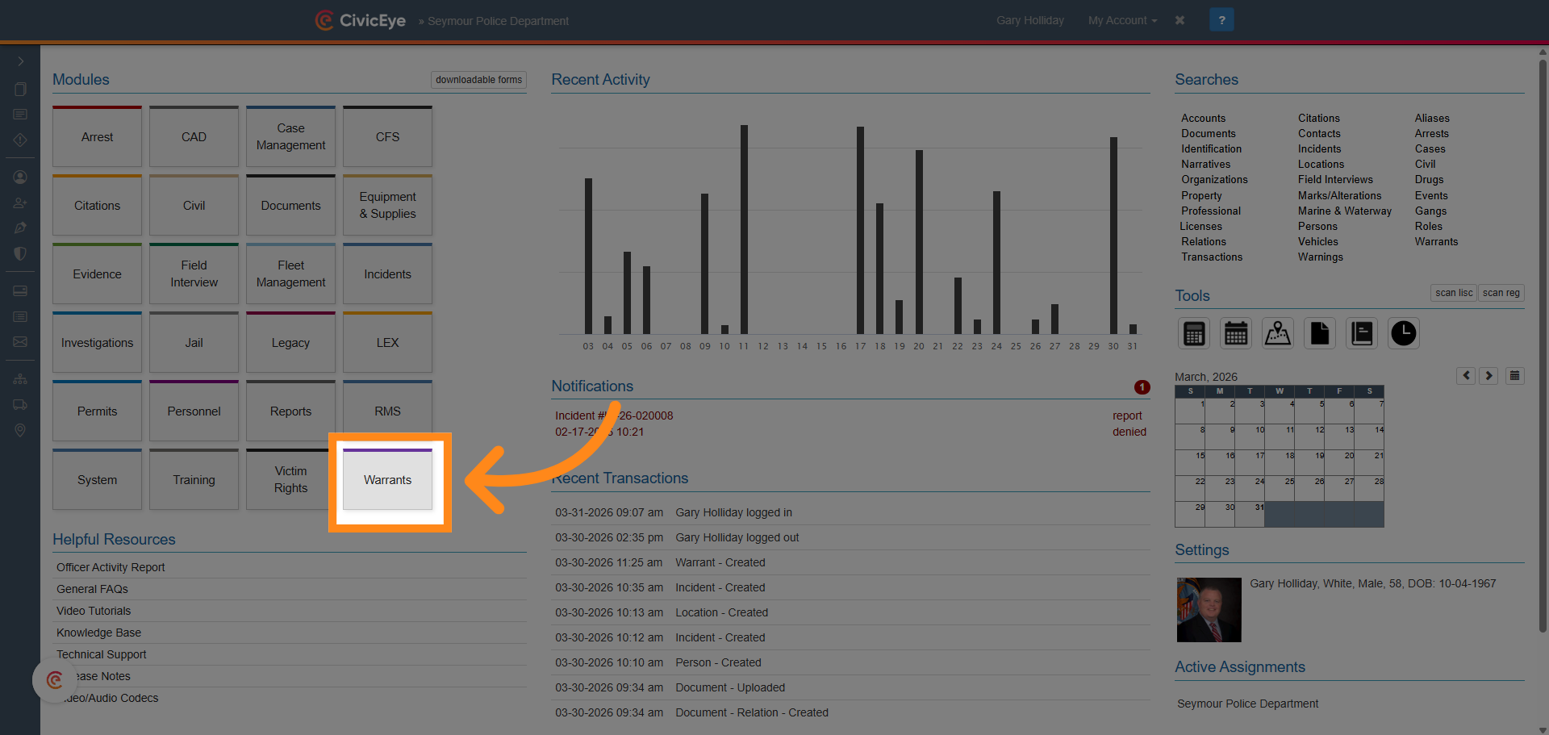Open the Case Management module
This screenshot has height=735, width=1549.
(291, 136)
